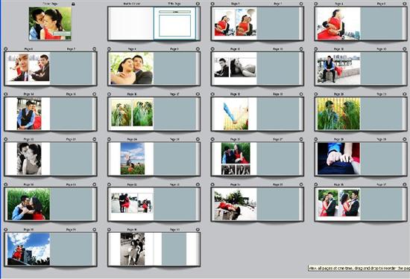Click the circle icon right of Page 23 label

point(94,139)
